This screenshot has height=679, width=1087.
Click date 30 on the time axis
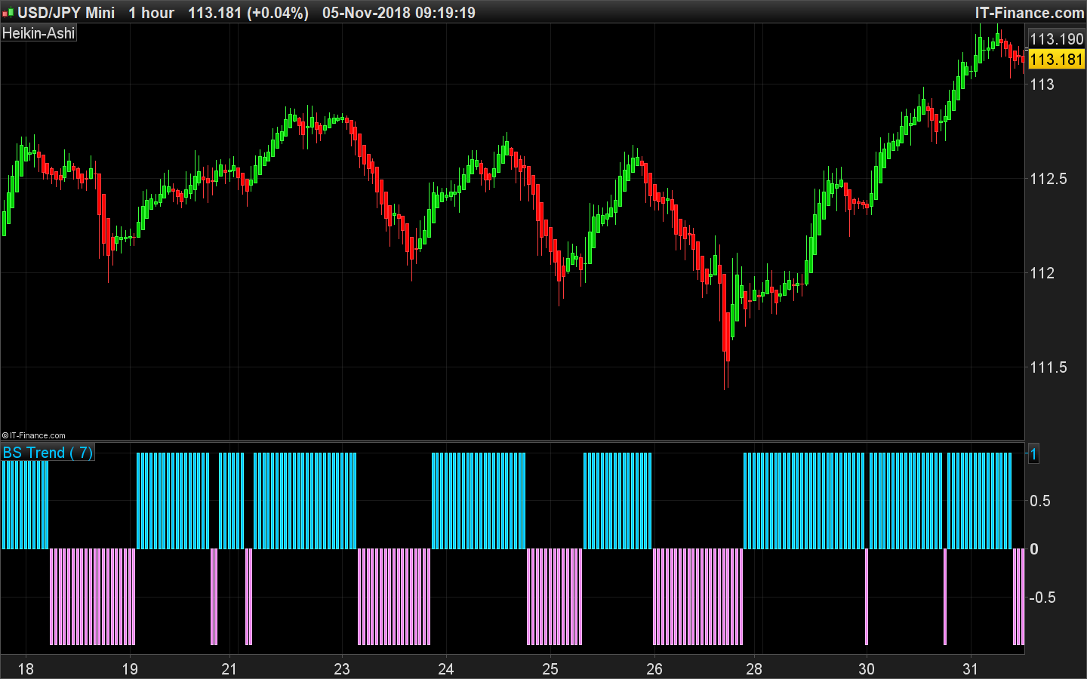(x=867, y=669)
